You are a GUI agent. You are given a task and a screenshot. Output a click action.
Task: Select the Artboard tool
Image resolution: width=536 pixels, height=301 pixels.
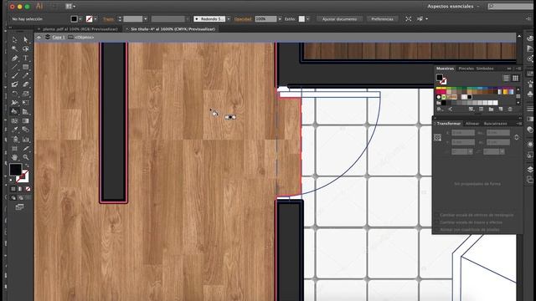[14, 149]
